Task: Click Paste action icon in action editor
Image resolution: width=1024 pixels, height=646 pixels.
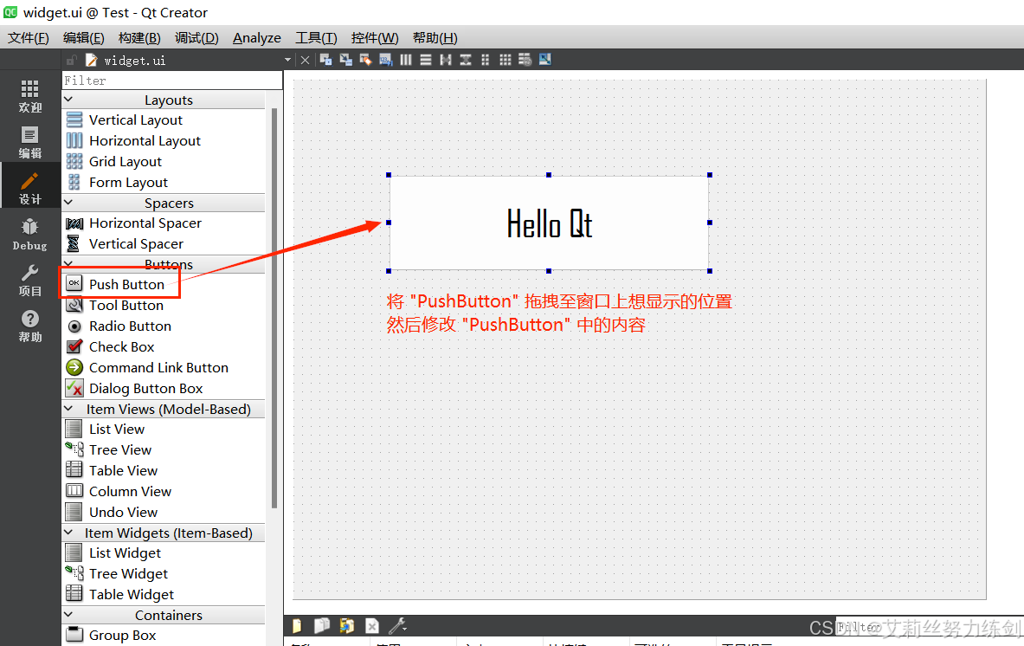Action: [x=347, y=626]
